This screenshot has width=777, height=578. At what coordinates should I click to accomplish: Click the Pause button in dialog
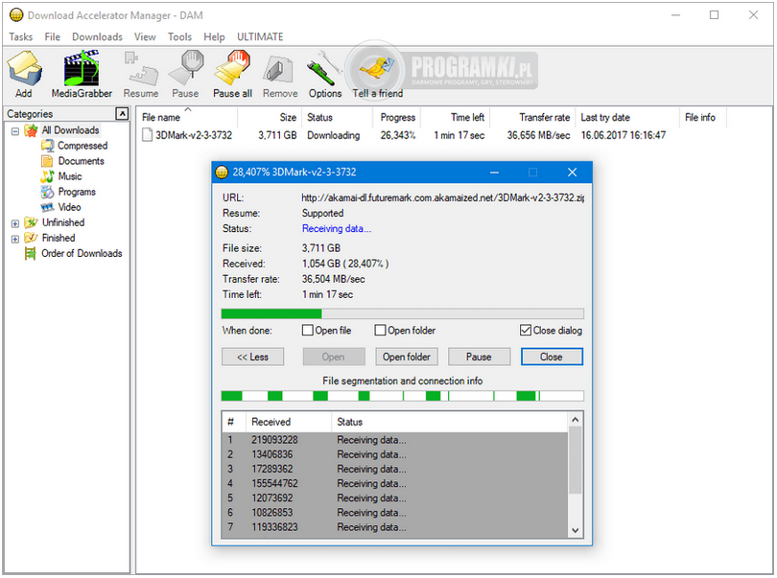coord(479,357)
